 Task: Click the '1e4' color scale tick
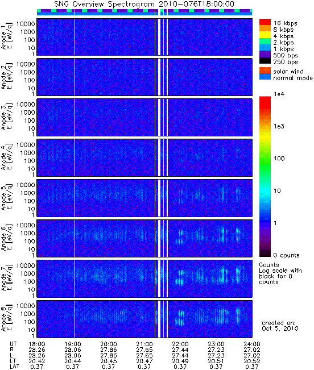click(279, 94)
